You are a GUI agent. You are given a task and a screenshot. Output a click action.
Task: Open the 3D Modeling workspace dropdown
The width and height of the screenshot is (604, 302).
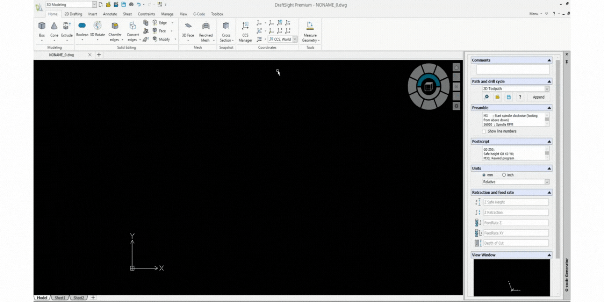tap(94, 5)
